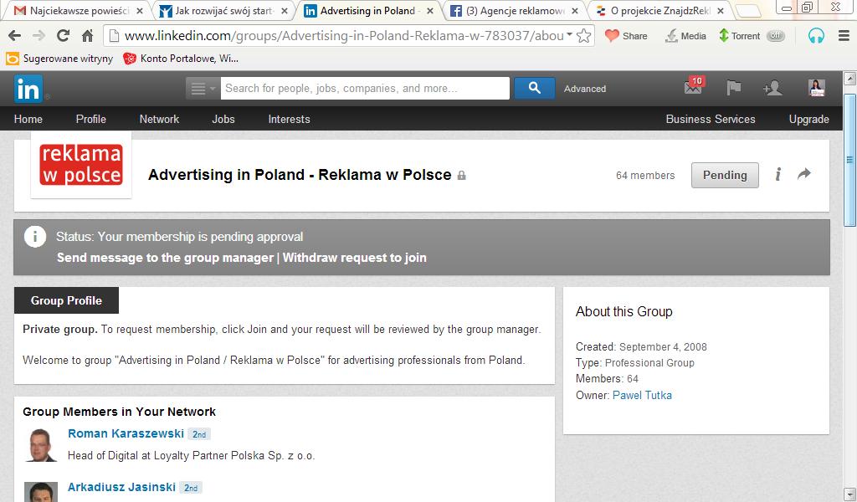Click Roman Karaszewski's profile photo
Image resolution: width=857 pixels, height=502 pixels.
[x=41, y=444]
